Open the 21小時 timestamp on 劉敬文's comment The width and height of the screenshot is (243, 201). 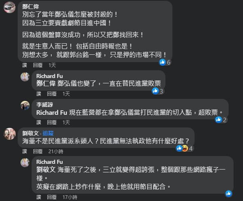(x=56, y=151)
